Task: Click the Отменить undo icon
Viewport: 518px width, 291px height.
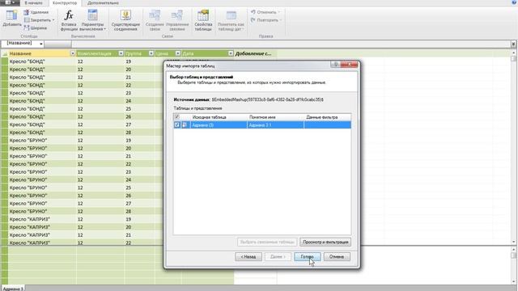Action: click(x=253, y=12)
